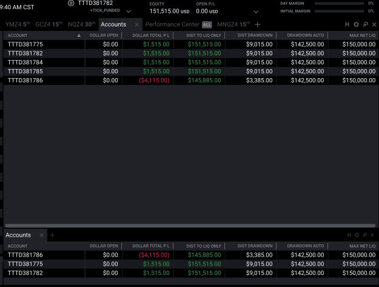Add a new tab in the upper panel
This screenshot has height=287, width=379.
click(x=258, y=24)
